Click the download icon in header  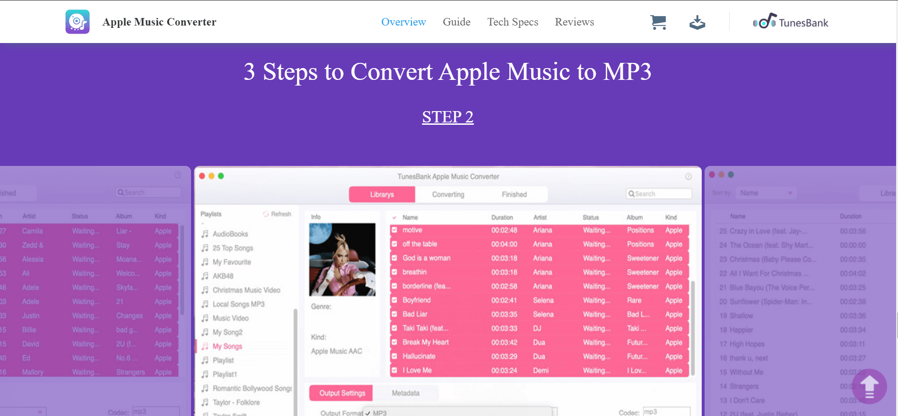pyautogui.click(x=697, y=22)
